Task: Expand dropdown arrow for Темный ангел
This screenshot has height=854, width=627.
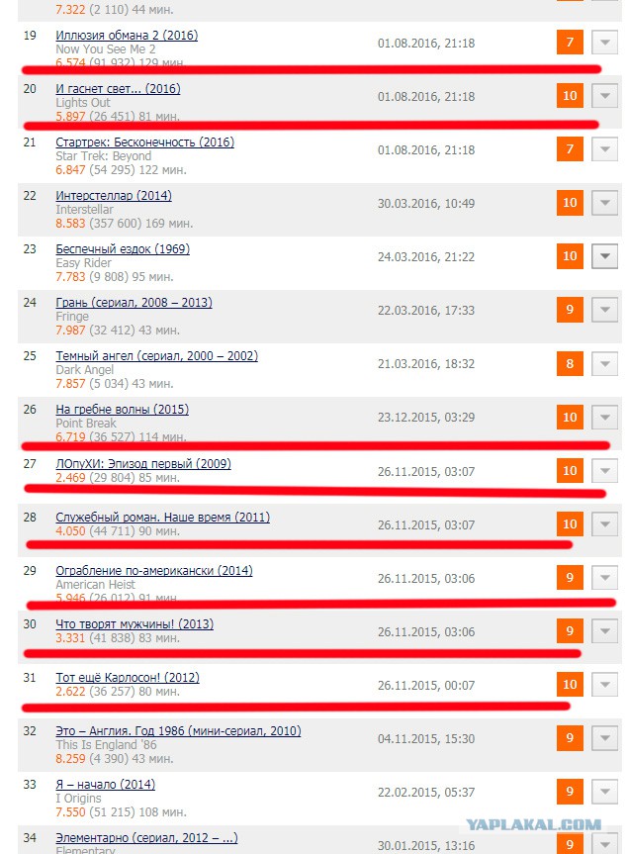Action: [604, 363]
